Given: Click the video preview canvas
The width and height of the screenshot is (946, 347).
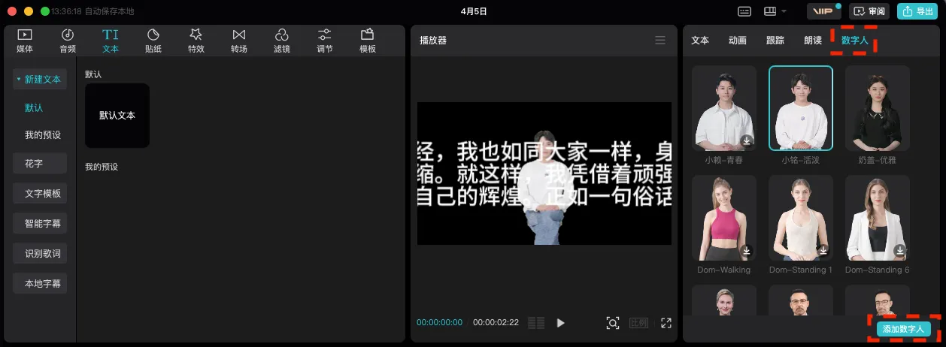Looking at the screenshot, I should coord(544,173).
